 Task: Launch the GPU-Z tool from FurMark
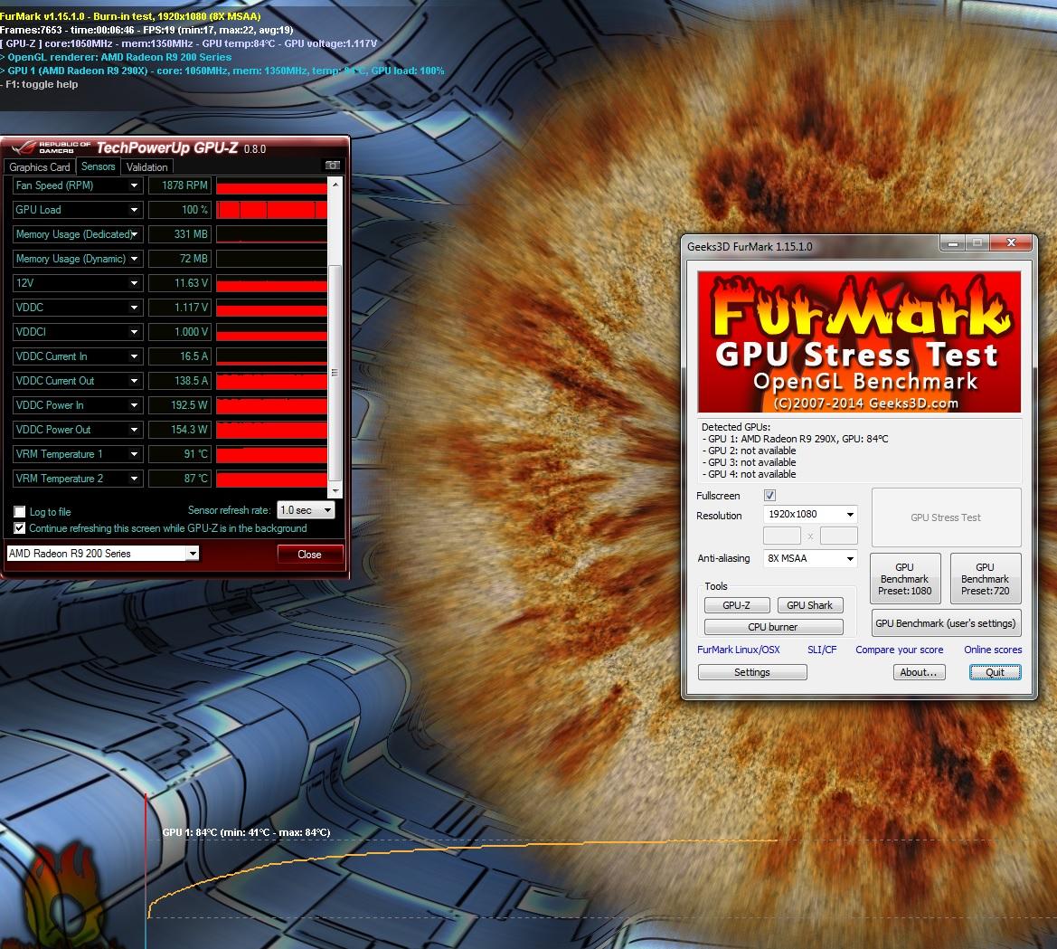point(736,605)
